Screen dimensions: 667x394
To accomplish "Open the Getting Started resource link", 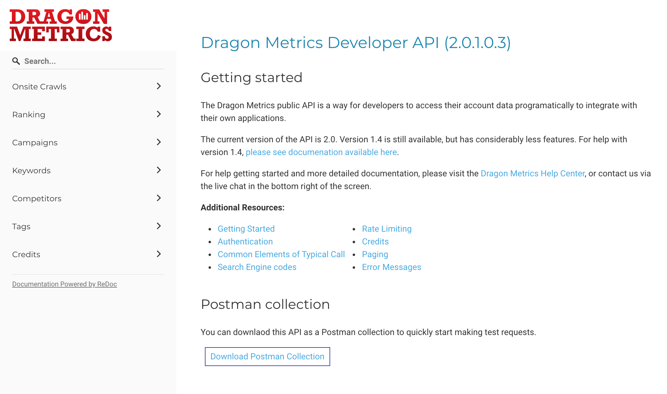I will [246, 229].
